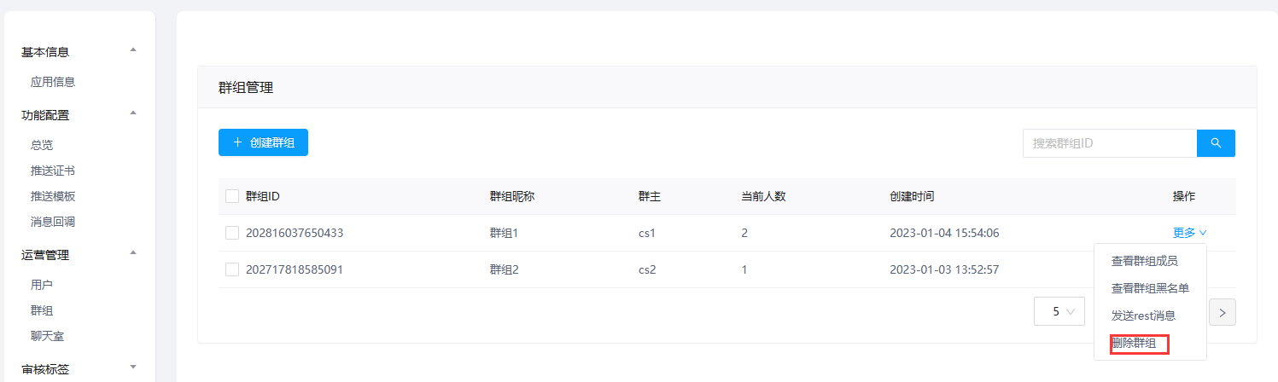
Task: Choose 查看群组黑名单 in the dropdown menu
Action: pyautogui.click(x=1149, y=288)
